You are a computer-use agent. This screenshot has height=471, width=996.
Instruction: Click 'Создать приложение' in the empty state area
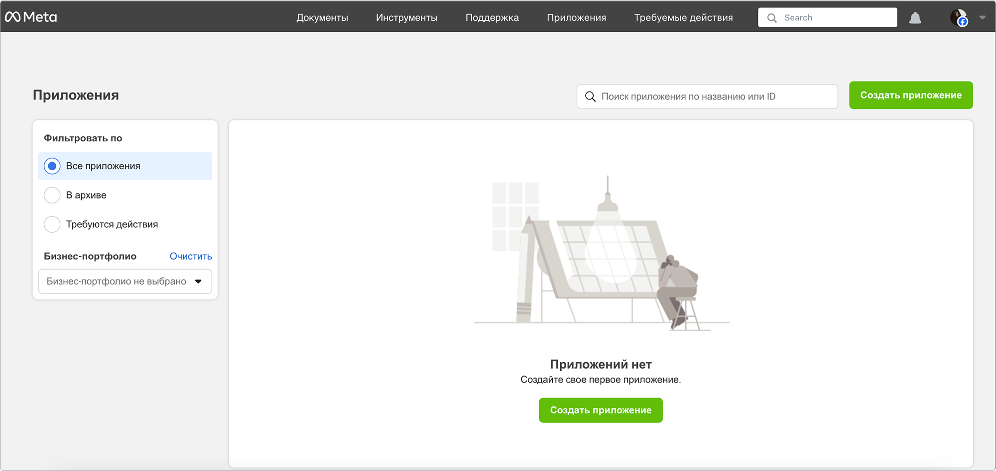[x=600, y=410]
